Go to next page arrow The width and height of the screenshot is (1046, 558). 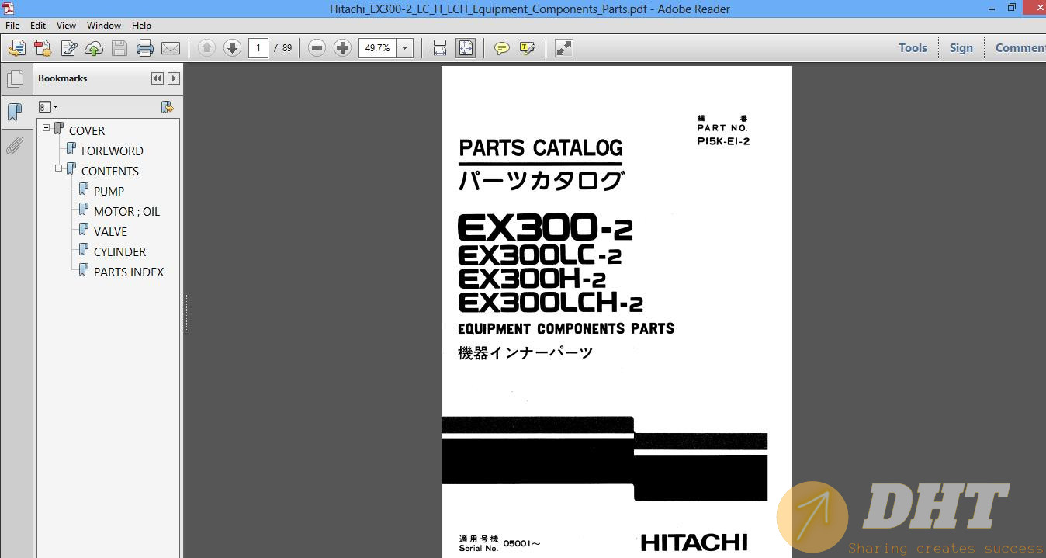point(232,48)
